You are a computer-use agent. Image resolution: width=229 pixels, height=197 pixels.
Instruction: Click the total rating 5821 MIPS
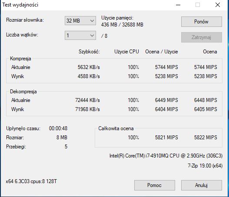click(166, 138)
